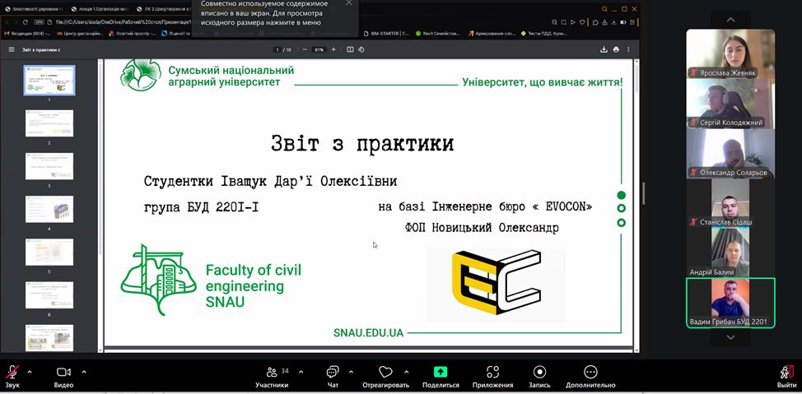Image resolution: width=802 pixels, height=394 pixels.
Task: Start recording with Запись button
Action: pyautogui.click(x=539, y=376)
